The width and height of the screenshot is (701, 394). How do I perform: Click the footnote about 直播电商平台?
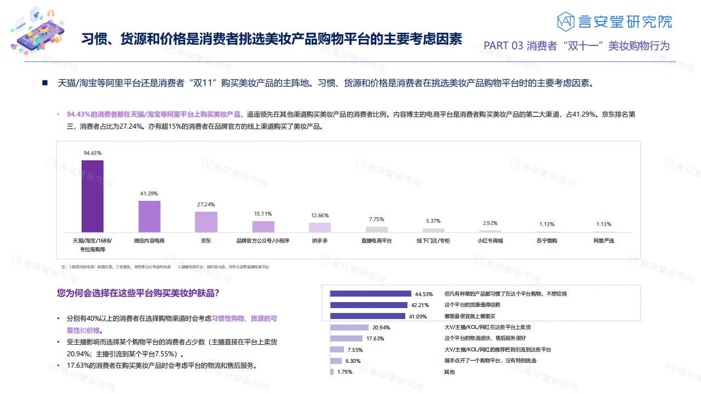(223, 266)
